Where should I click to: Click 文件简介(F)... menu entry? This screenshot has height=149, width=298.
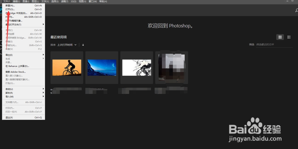pyautogui.click(x=24, y=102)
